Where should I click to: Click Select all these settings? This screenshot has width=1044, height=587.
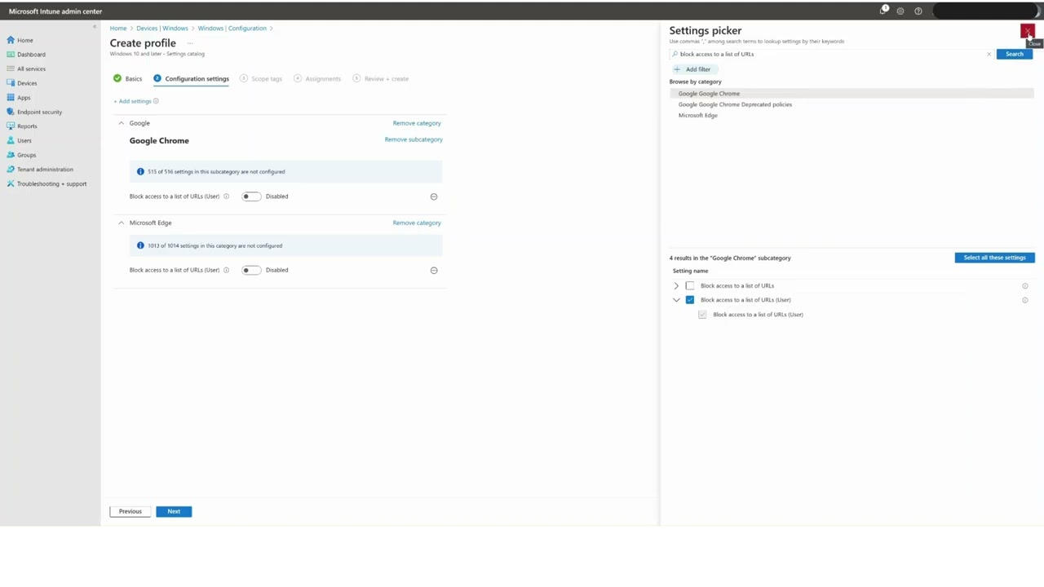tap(994, 258)
